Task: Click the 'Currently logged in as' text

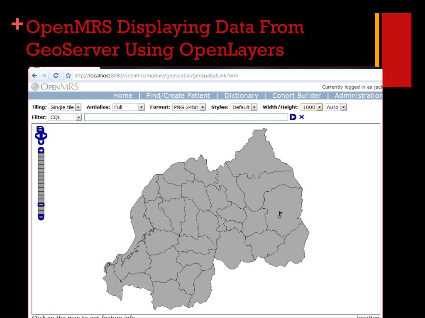Action: point(347,87)
